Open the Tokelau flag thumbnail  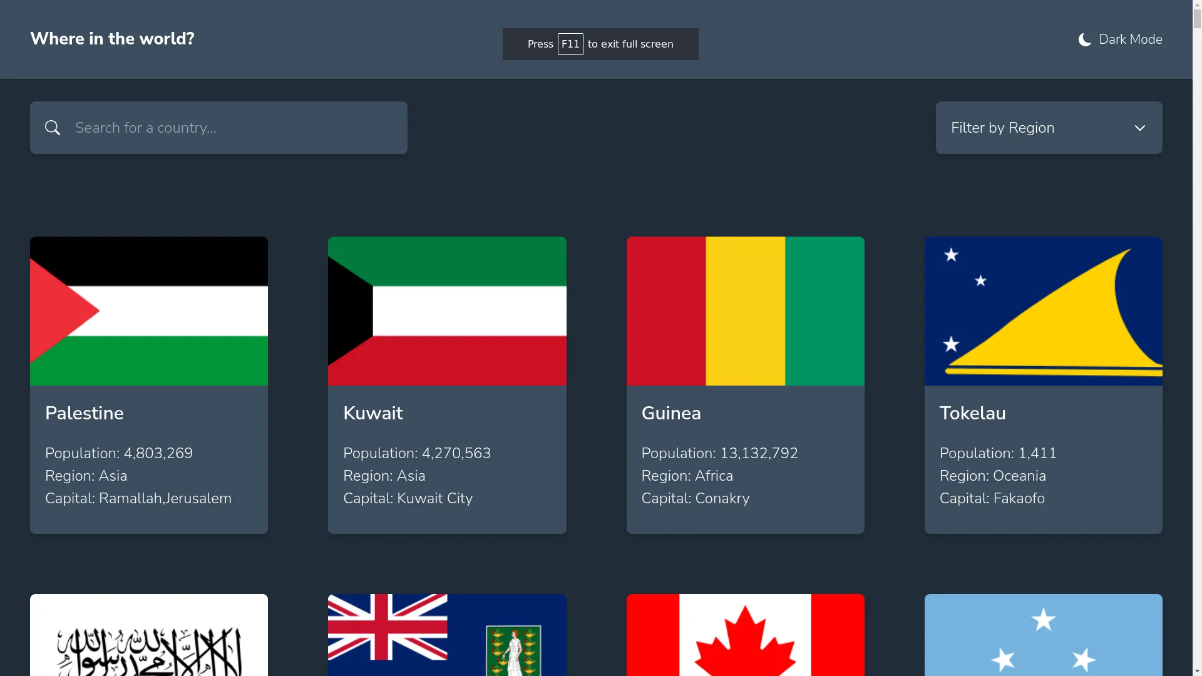1043,311
